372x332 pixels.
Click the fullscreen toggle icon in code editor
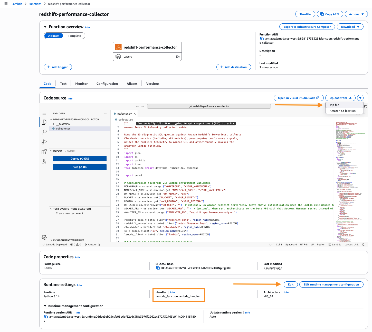click(365, 106)
